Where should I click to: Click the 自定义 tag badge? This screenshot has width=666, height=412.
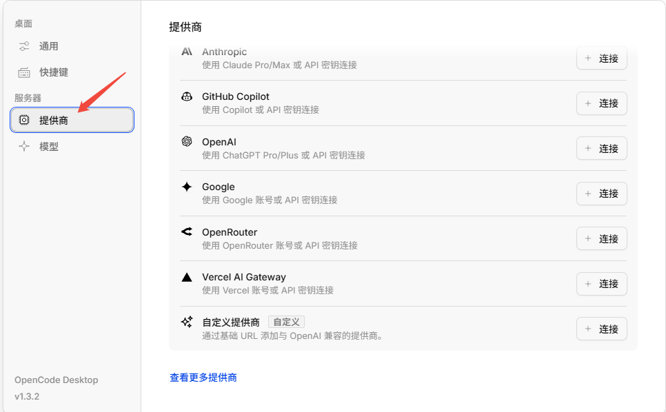click(286, 322)
